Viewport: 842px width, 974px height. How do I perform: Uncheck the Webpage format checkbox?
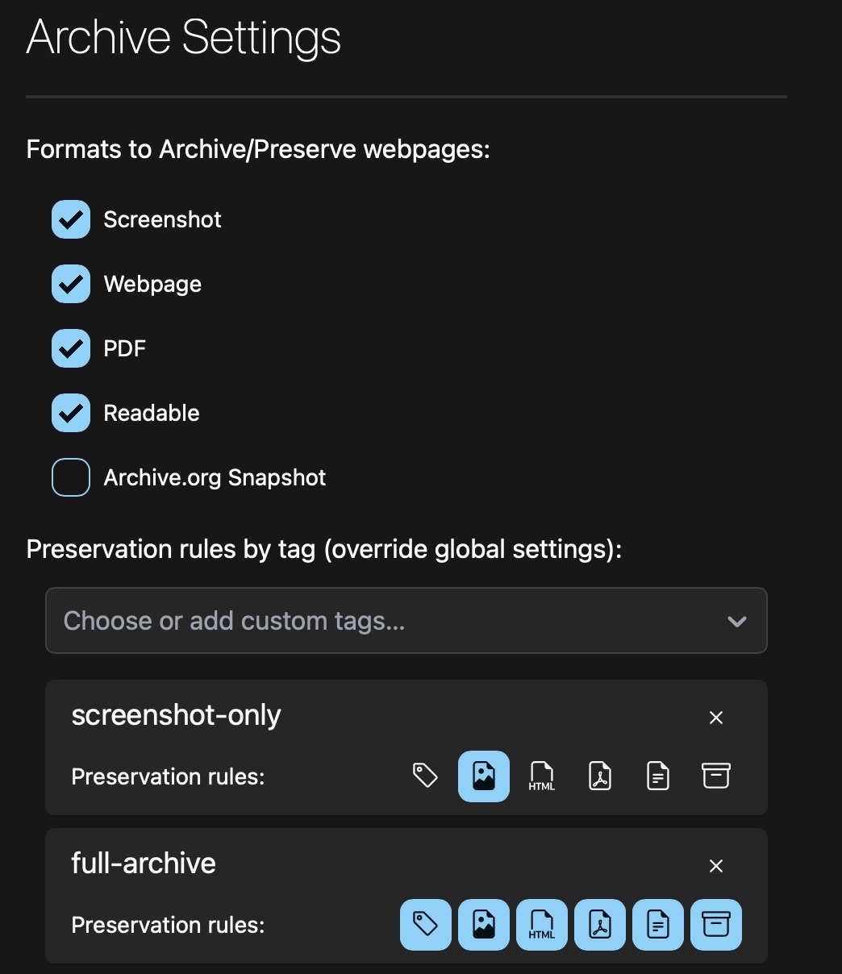(70, 284)
